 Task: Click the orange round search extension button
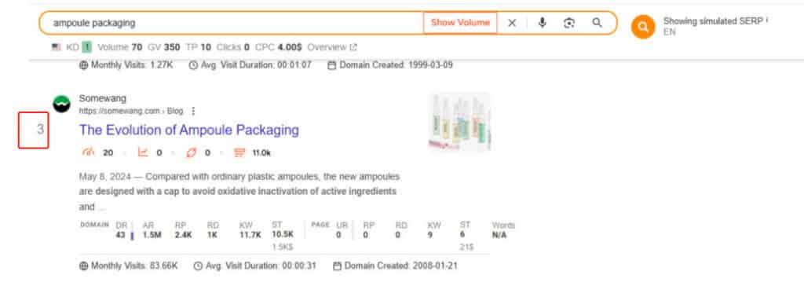pos(643,27)
